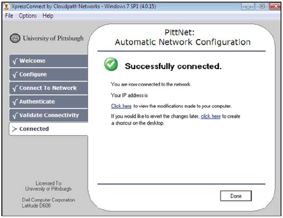Click the Successfully connected heading
This screenshot has height=218, width=283.
[173, 66]
